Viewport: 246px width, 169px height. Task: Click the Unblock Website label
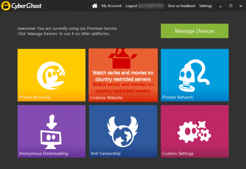106,98
